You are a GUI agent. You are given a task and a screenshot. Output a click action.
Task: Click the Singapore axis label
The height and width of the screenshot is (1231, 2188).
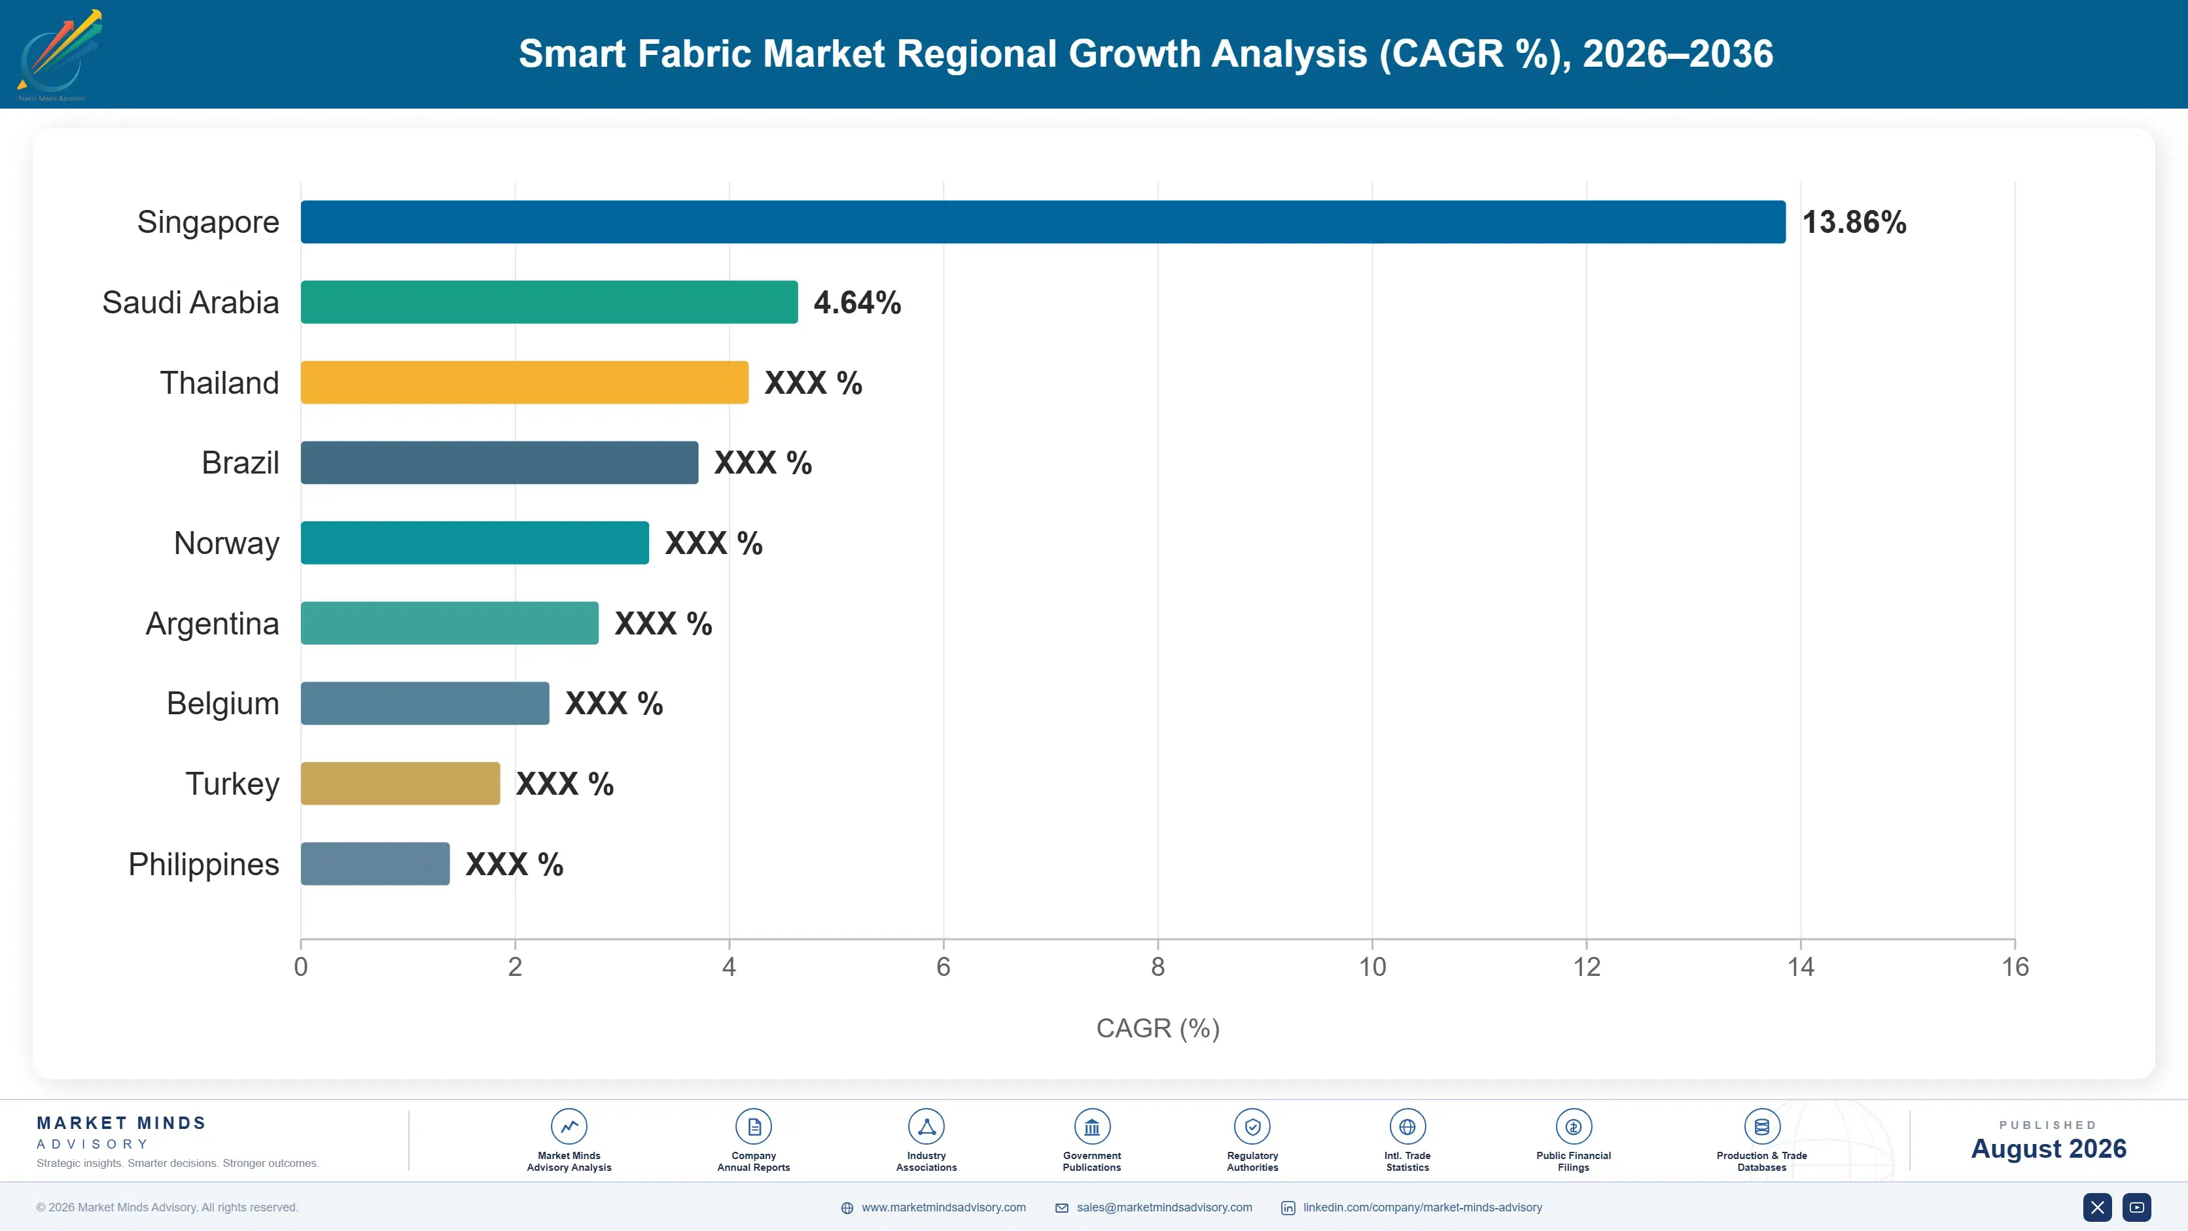(208, 222)
